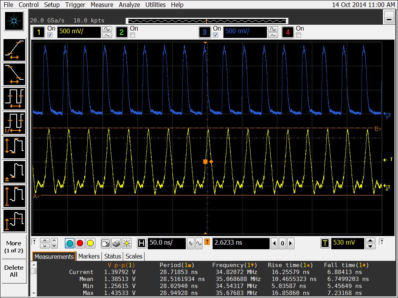Viewport: 398px width, 298px height.
Task: Click the memory bar waveform overview
Action: (206, 21)
